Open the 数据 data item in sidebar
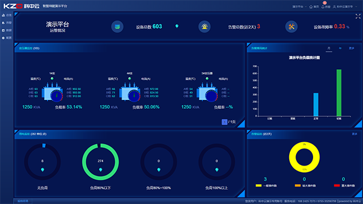The height and width of the screenshot is (204, 363). pyautogui.click(x=7, y=30)
